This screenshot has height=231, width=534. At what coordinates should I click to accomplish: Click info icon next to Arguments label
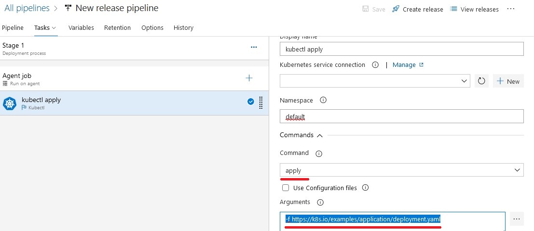point(320,203)
